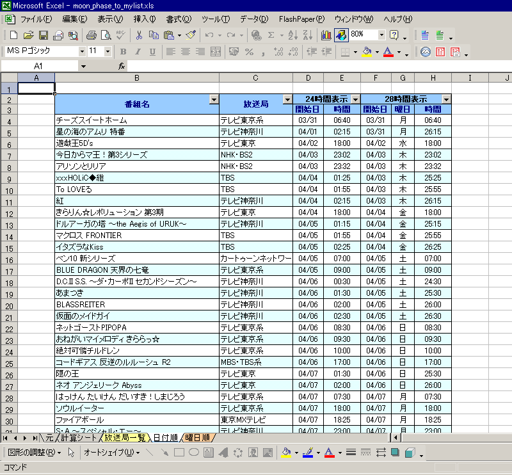This screenshot has width=512, height=475.
Task: Open the 番組名 column filter dropdown
Action: pyautogui.click(x=214, y=99)
